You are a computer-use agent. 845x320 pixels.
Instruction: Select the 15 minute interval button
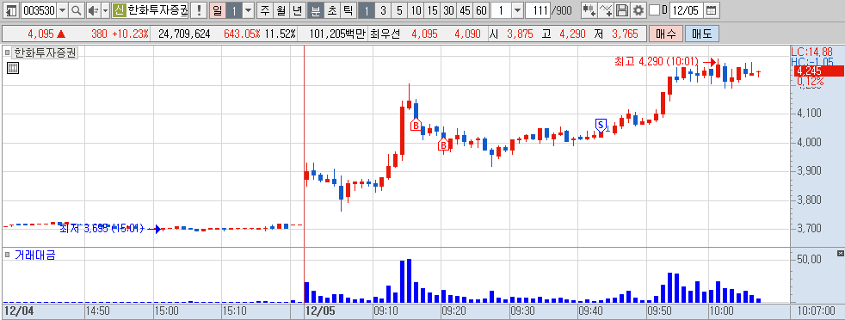432,10
